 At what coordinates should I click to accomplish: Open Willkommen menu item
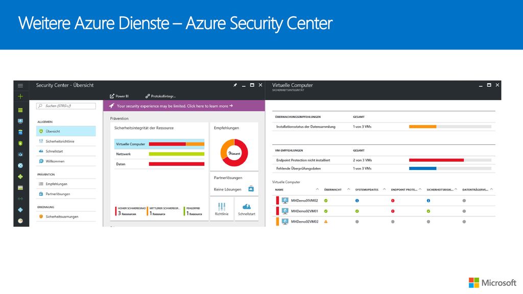(66, 161)
